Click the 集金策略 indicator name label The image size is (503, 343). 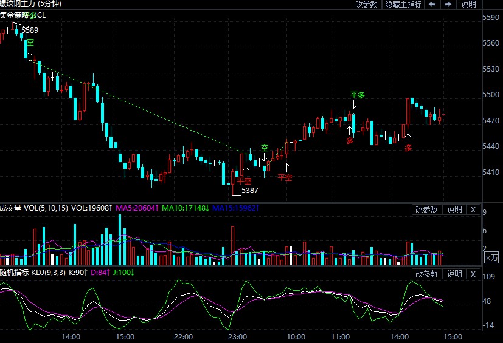[15, 15]
